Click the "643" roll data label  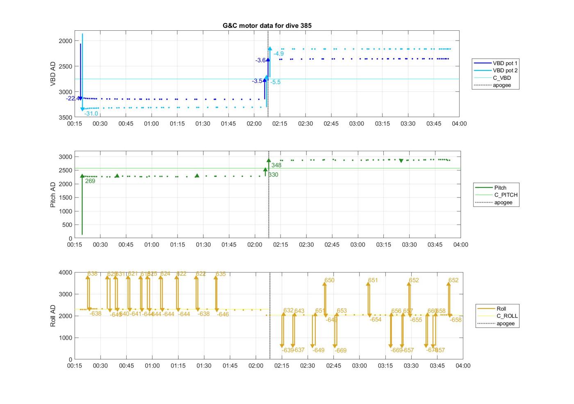(x=299, y=311)
